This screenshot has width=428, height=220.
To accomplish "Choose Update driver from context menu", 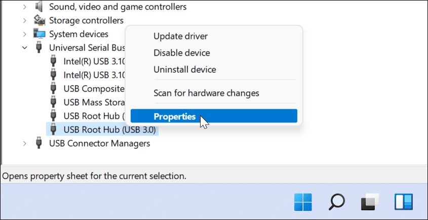I will click(x=180, y=36).
